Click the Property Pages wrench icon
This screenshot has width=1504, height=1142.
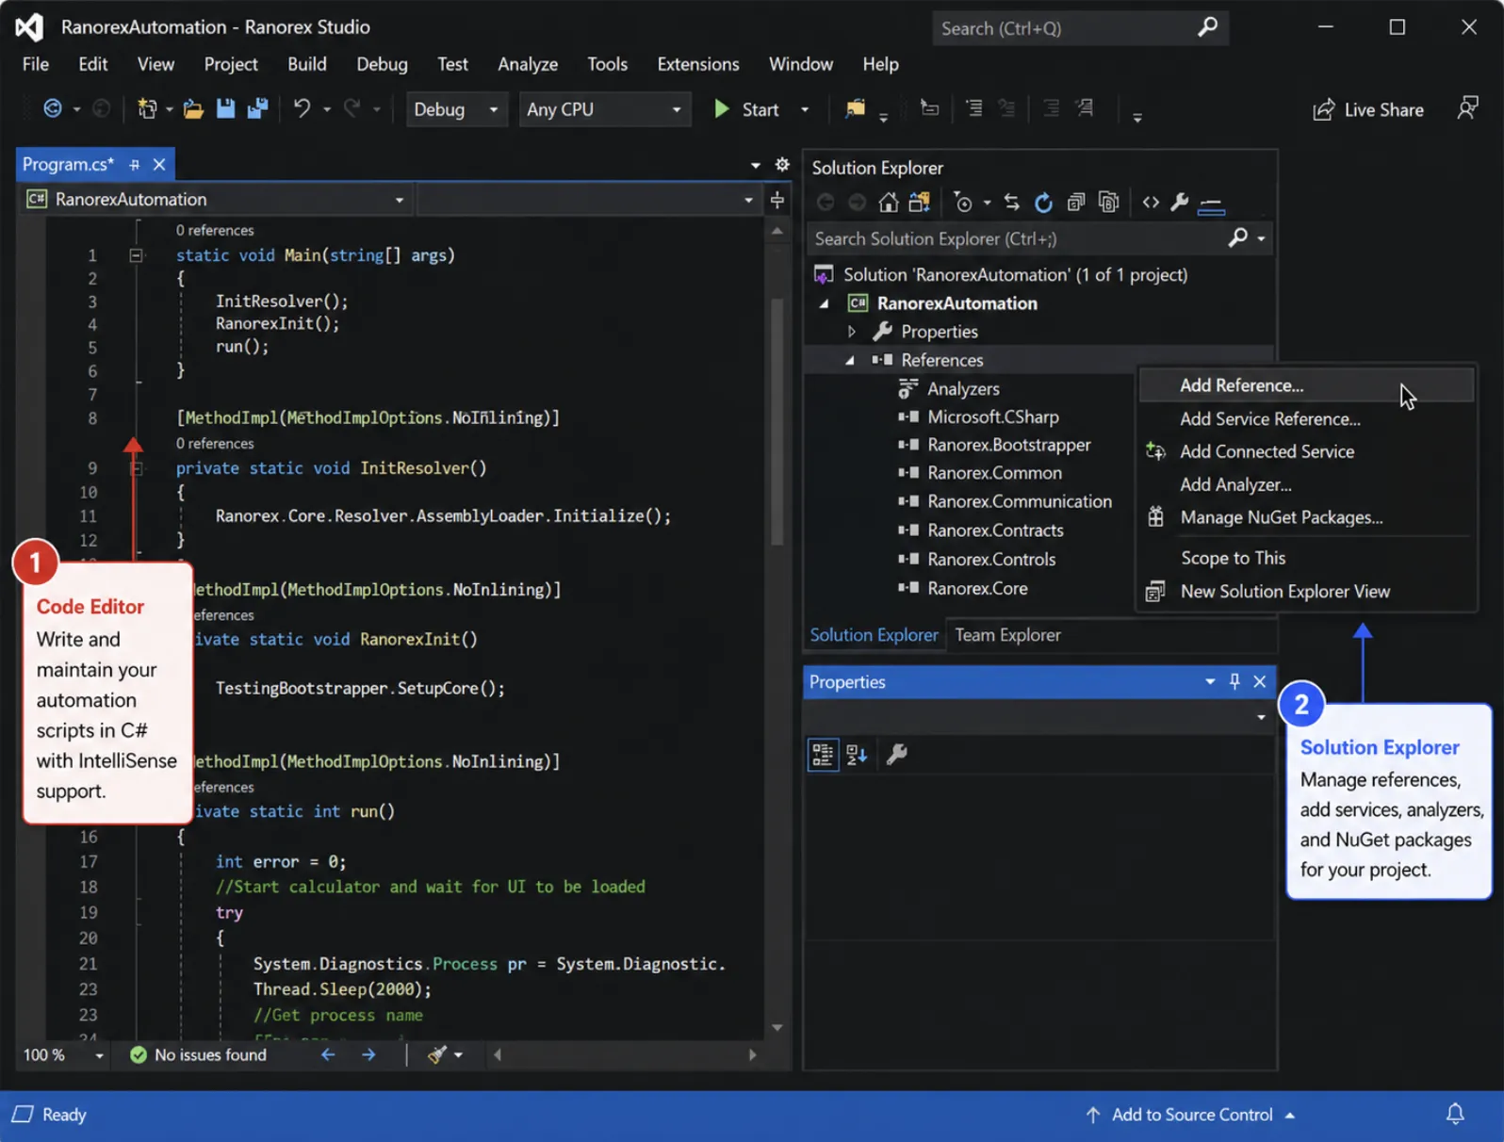point(896,755)
